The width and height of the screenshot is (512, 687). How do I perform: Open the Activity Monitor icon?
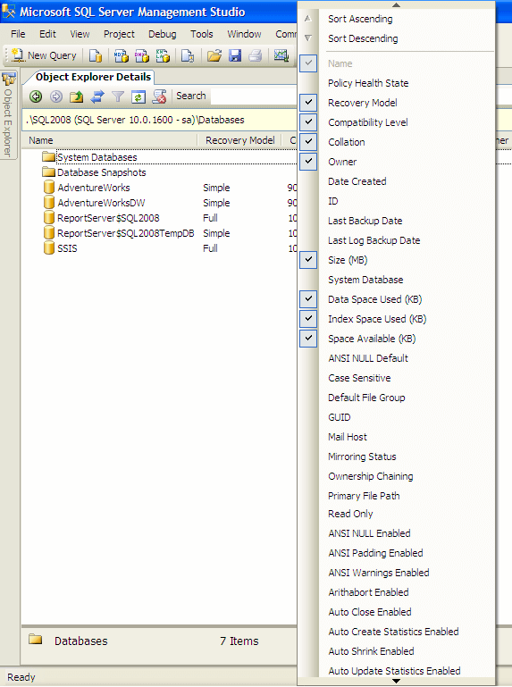[281, 55]
